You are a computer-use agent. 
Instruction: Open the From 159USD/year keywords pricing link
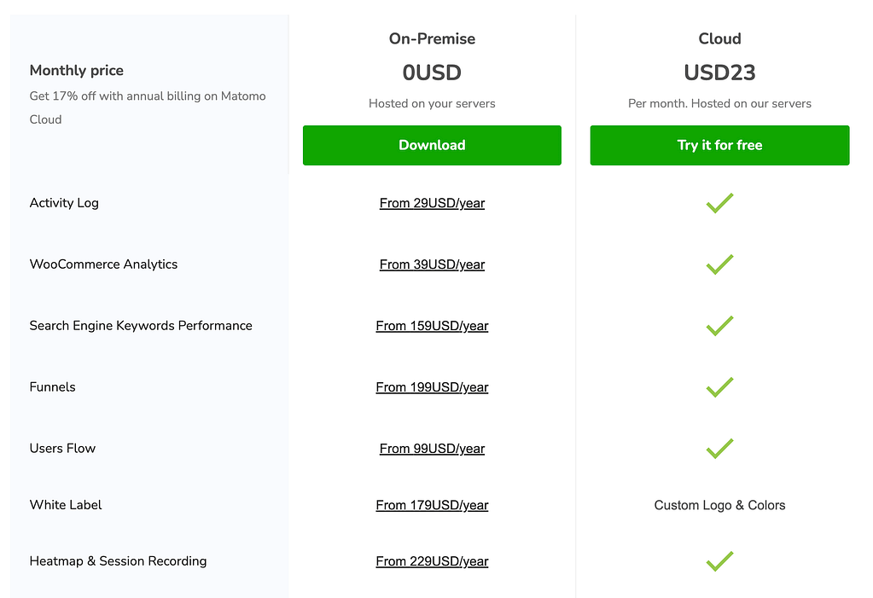[431, 326]
